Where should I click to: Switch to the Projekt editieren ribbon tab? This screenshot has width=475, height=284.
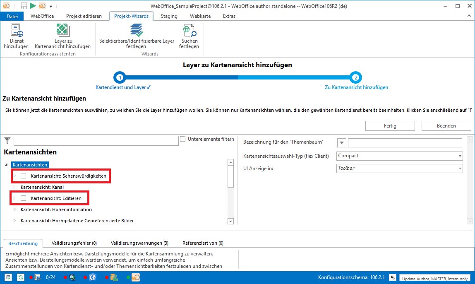tap(84, 16)
